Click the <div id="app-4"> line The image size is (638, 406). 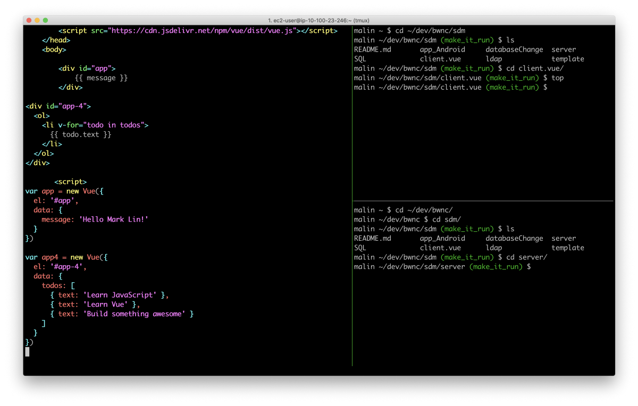tap(58, 106)
